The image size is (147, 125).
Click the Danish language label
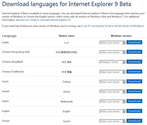point(6,91)
